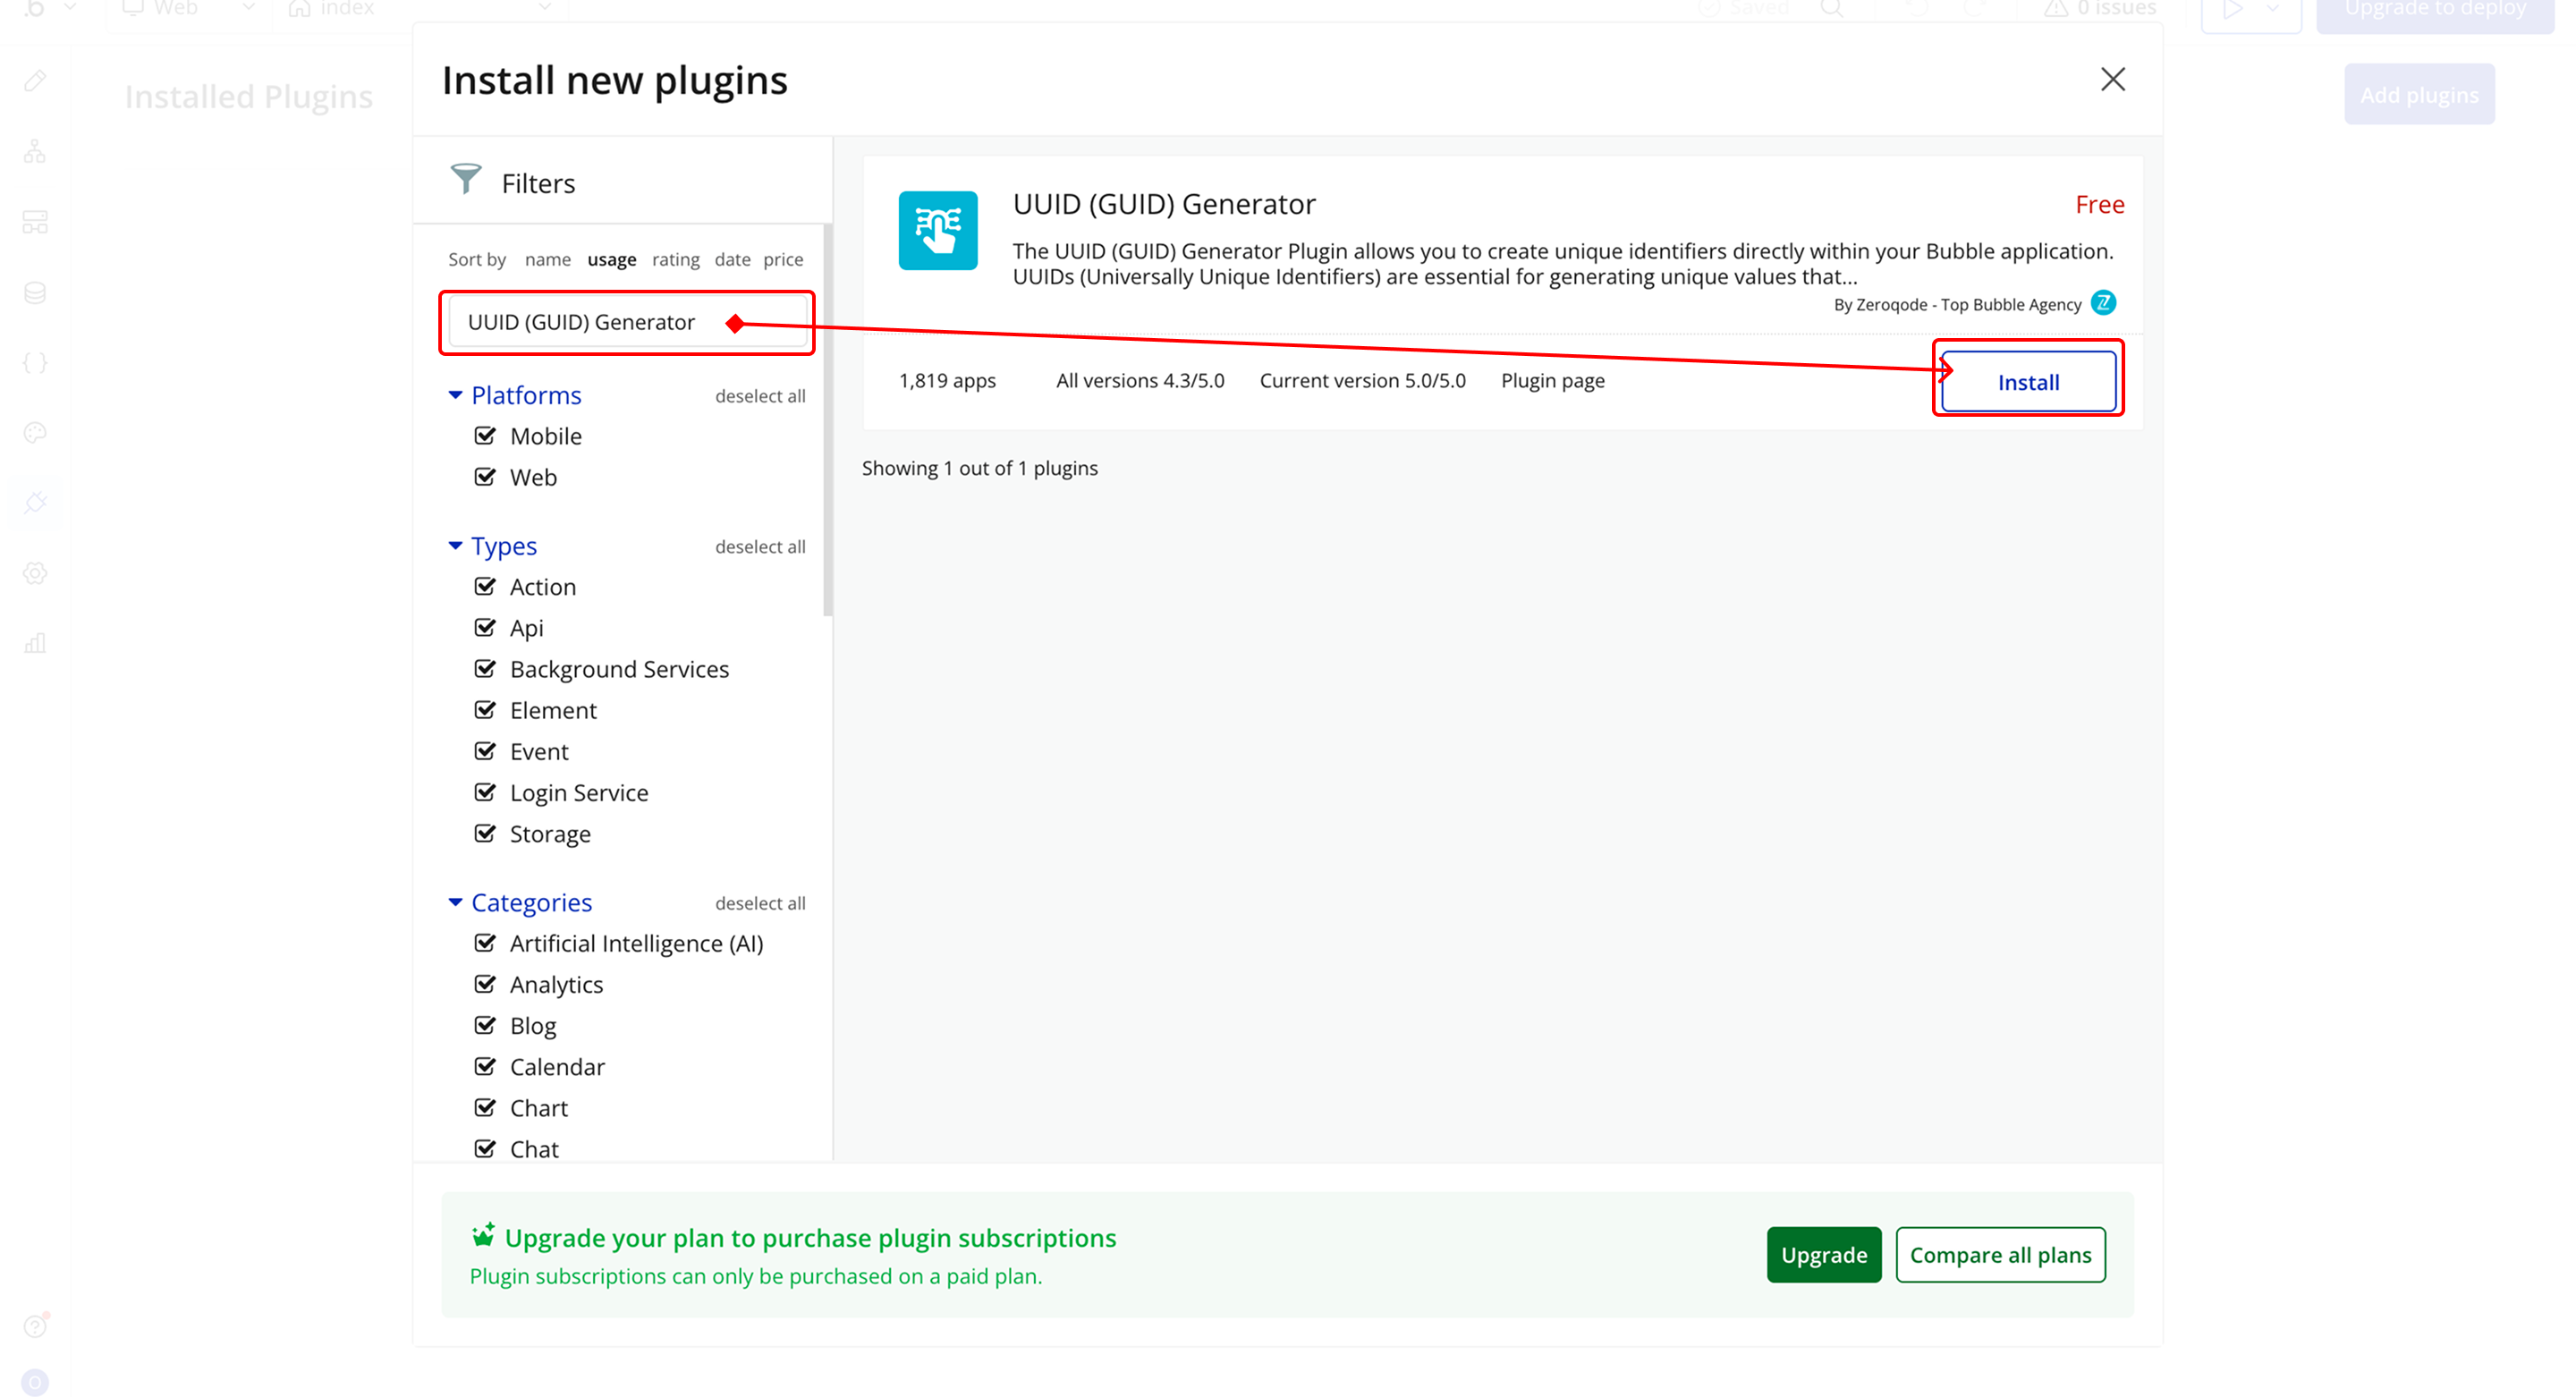Open the Styles tab palette icon

(x=35, y=432)
